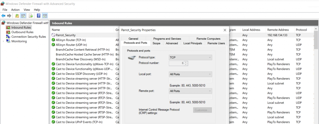The height and width of the screenshot is (124, 319).
Task: Open Help via the blue question mark icon
Action: [38, 15]
